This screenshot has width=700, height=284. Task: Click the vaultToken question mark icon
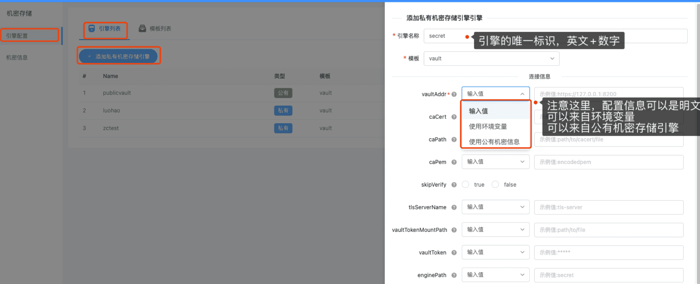pos(454,253)
